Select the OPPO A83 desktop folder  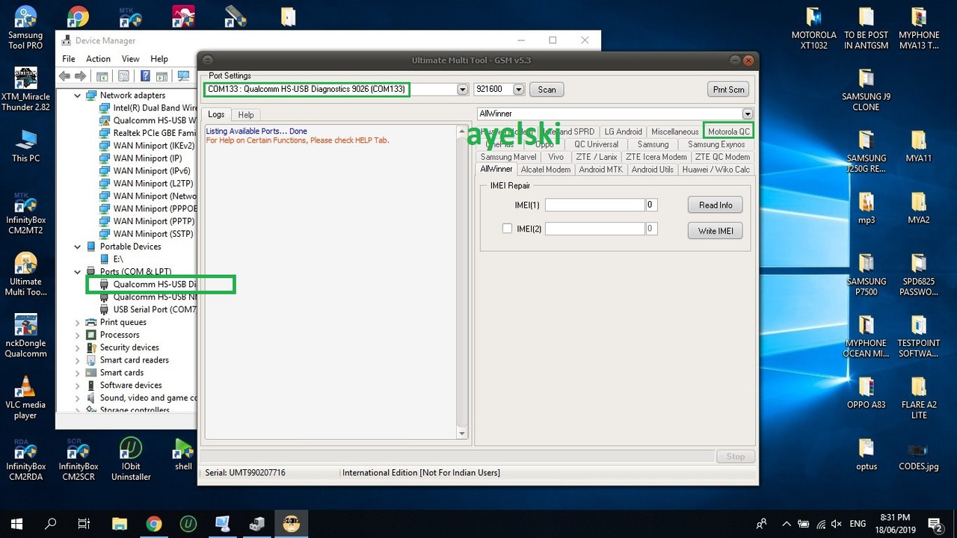pyautogui.click(x=867, y=394)
